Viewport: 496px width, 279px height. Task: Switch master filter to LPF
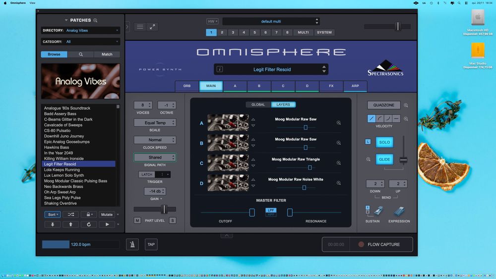coord(271,210)
